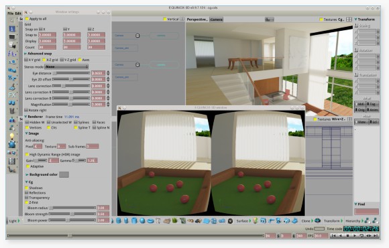Click the Eye distance stepper arrows
Viewport: 389px width, 248px height.
click(x=108, y=73)
